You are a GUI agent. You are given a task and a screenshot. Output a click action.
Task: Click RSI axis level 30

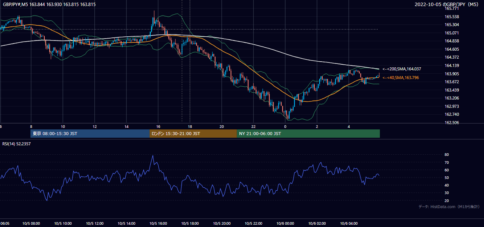[447, 193]
